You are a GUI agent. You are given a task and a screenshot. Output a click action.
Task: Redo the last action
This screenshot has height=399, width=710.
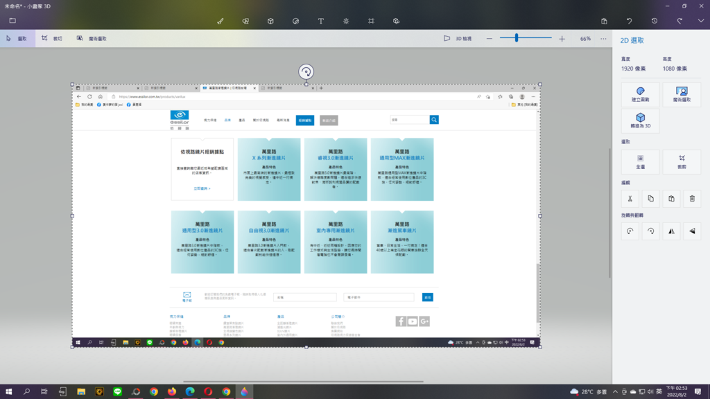[679, 21]
